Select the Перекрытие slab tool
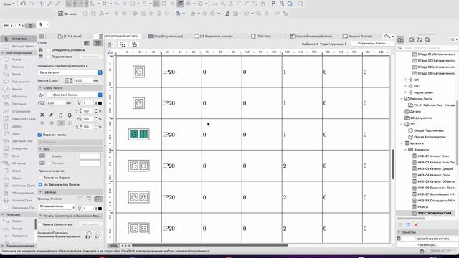 coord(21,82)
